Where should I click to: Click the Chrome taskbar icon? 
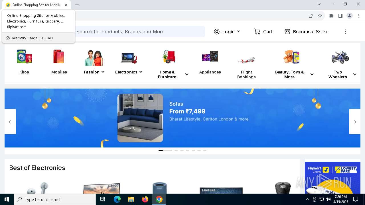(159, 199)
